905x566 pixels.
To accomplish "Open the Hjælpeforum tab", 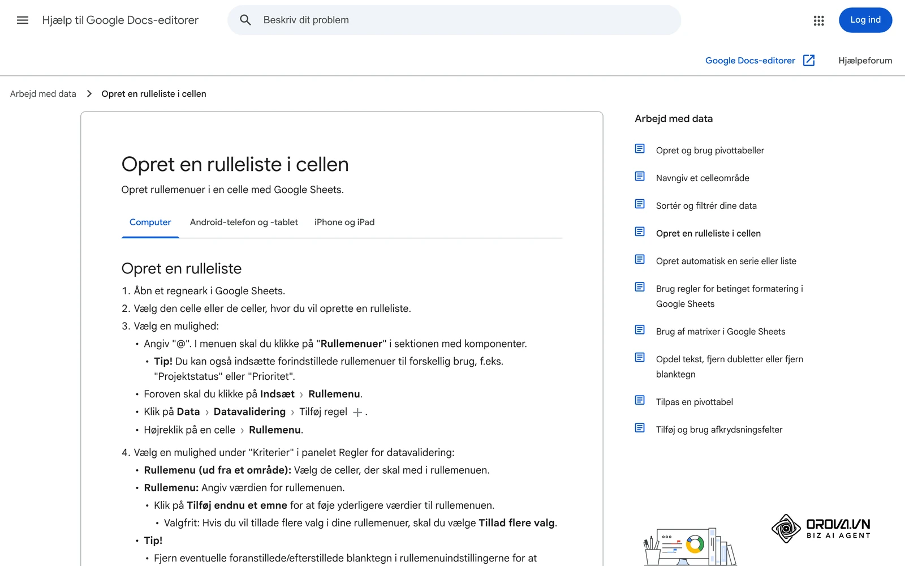I will coord(865,61).
